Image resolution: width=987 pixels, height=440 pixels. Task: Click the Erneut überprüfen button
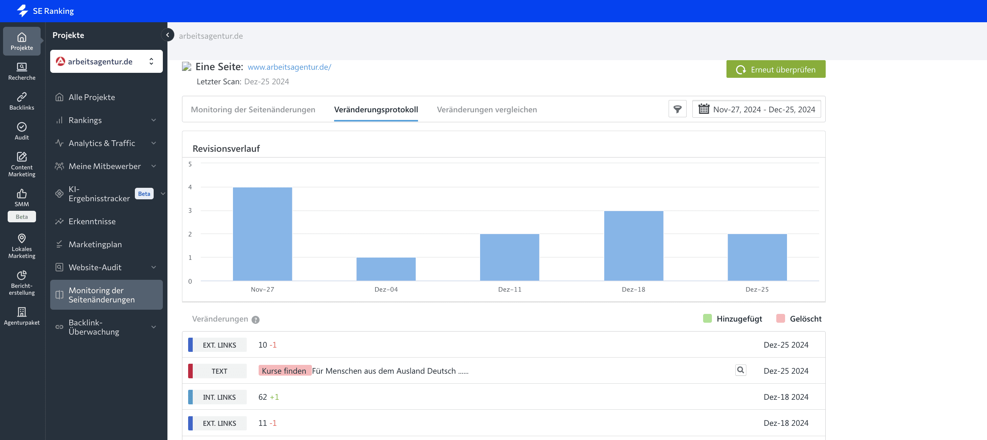click(776, 69)
